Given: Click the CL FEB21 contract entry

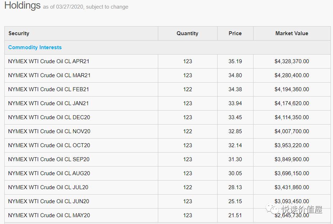Looking at the screenshot, I should pos(49,89).
